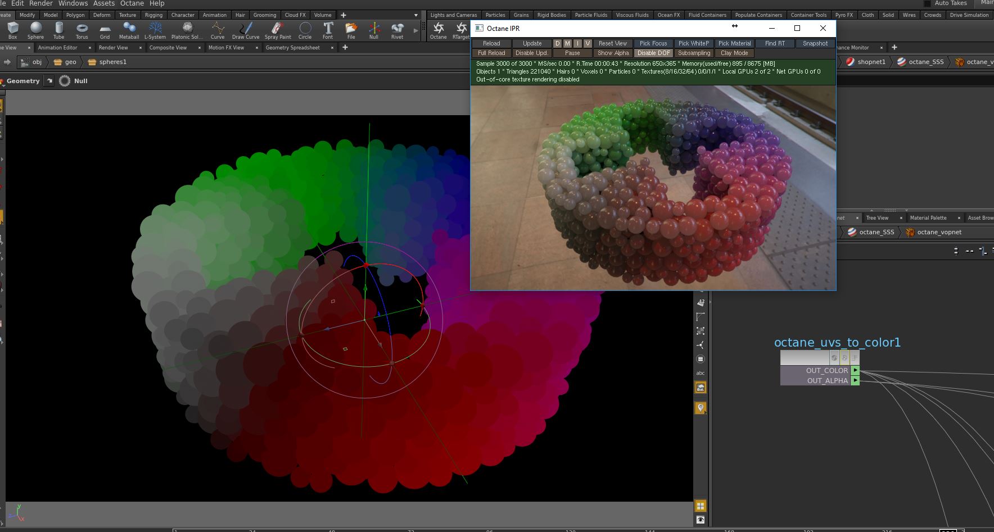Click the Platonic Solids shelf tool
This screenshot has width=994, height=532.
coord(187,30)
